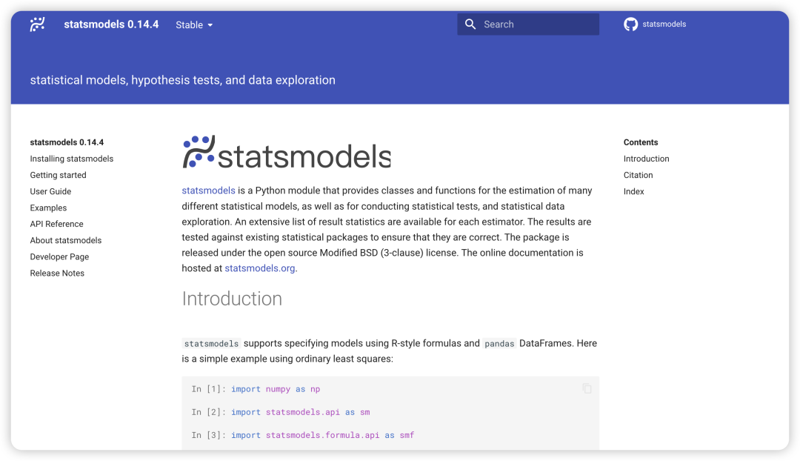Visit the About statsmodels page
800x461 pixels.
tap(66, 240)
